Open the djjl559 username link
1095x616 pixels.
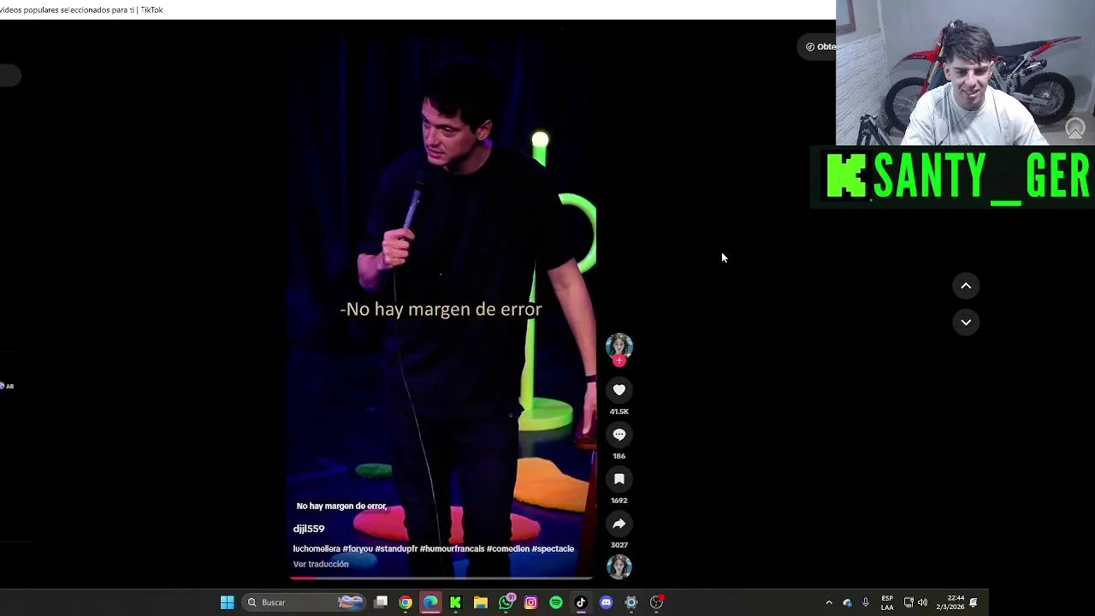tap(309, 529)
